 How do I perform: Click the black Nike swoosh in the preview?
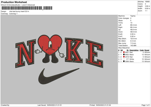59,76
